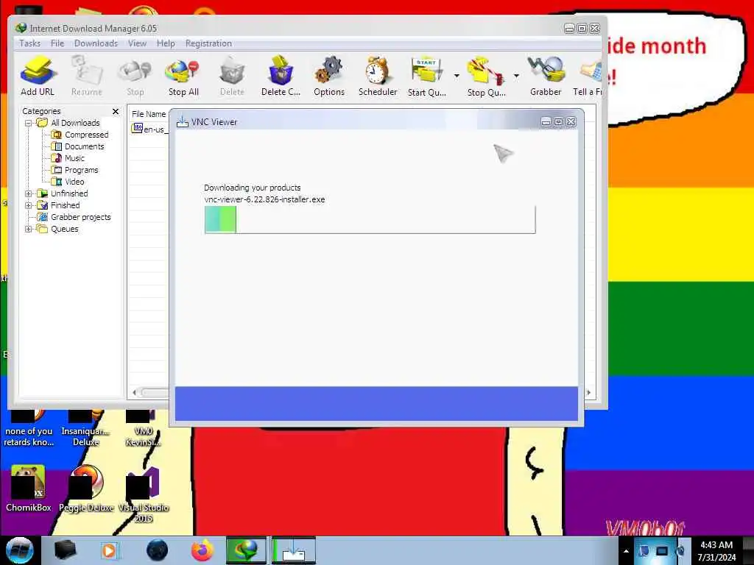Click the Stop toolbar icon
The width and height of the screenshot is (754, 565).
click(135, 75)
